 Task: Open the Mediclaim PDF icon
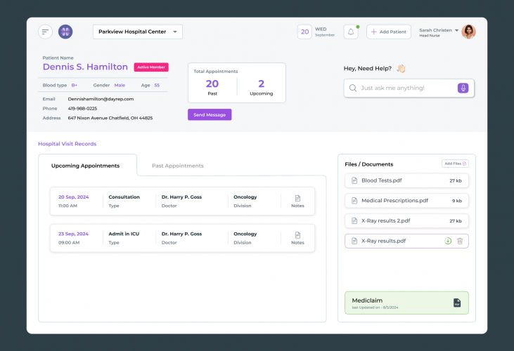(456, 303)
